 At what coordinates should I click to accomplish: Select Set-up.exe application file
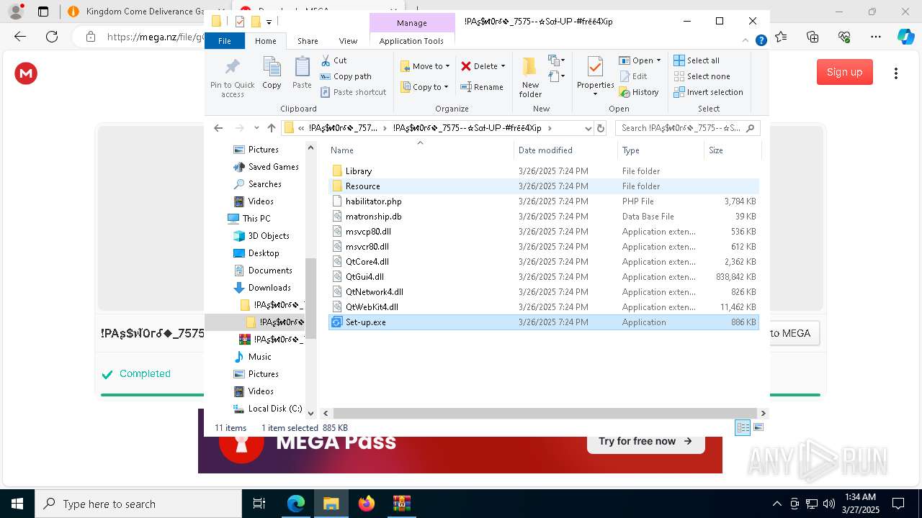[x=544, y=322]
